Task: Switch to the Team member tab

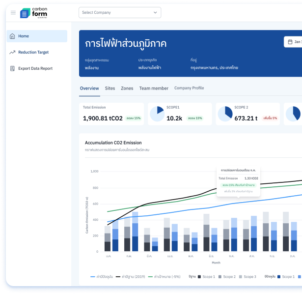Action: click(x=154, y=88)
